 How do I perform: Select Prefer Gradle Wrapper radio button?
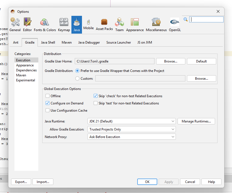[x=78, y=71]
